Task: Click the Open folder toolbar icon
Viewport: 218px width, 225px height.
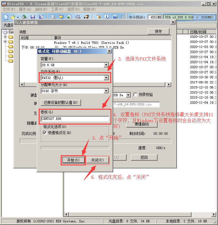Action: pyautogui.click(x=13, y=17)
